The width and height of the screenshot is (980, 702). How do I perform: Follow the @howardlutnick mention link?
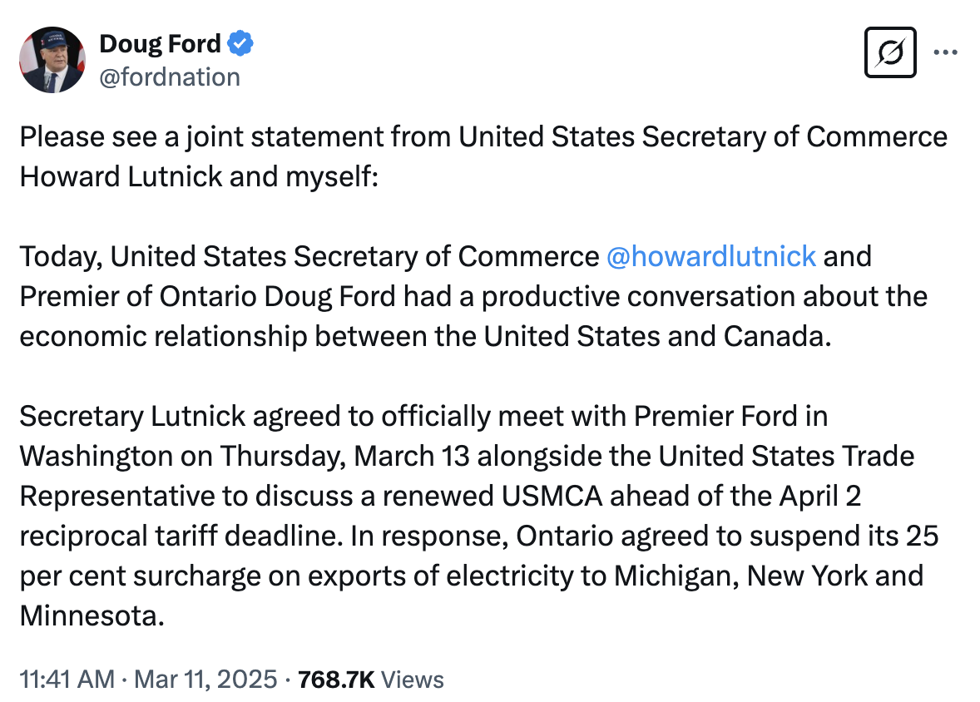click(710, 255)
